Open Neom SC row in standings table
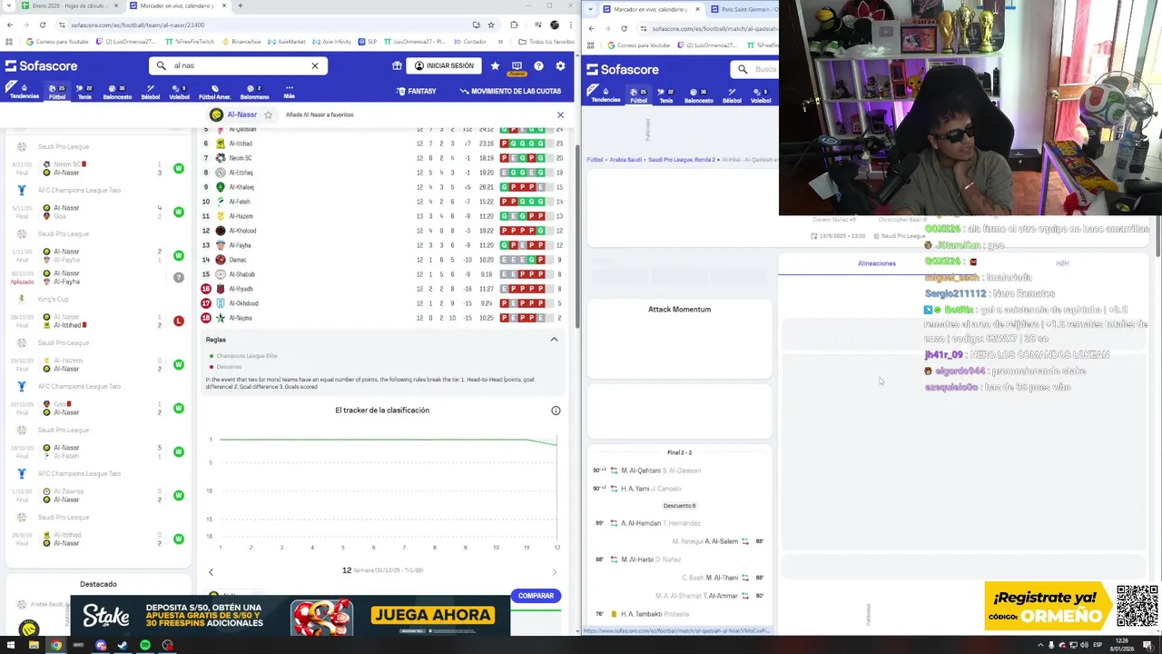This screenshot has width=1162, height=654. click(x=382, y=158)
